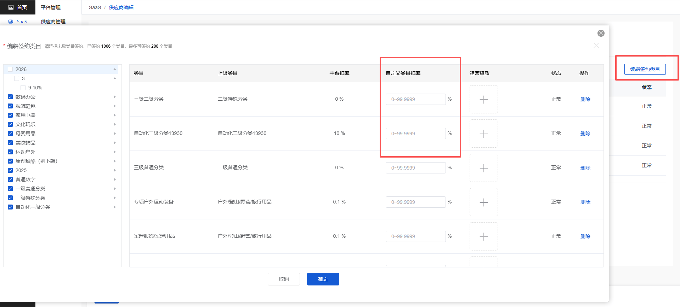680x307 pixels.
Task: Open the 平台管理 top menu tab
Action: coord(51,7)
